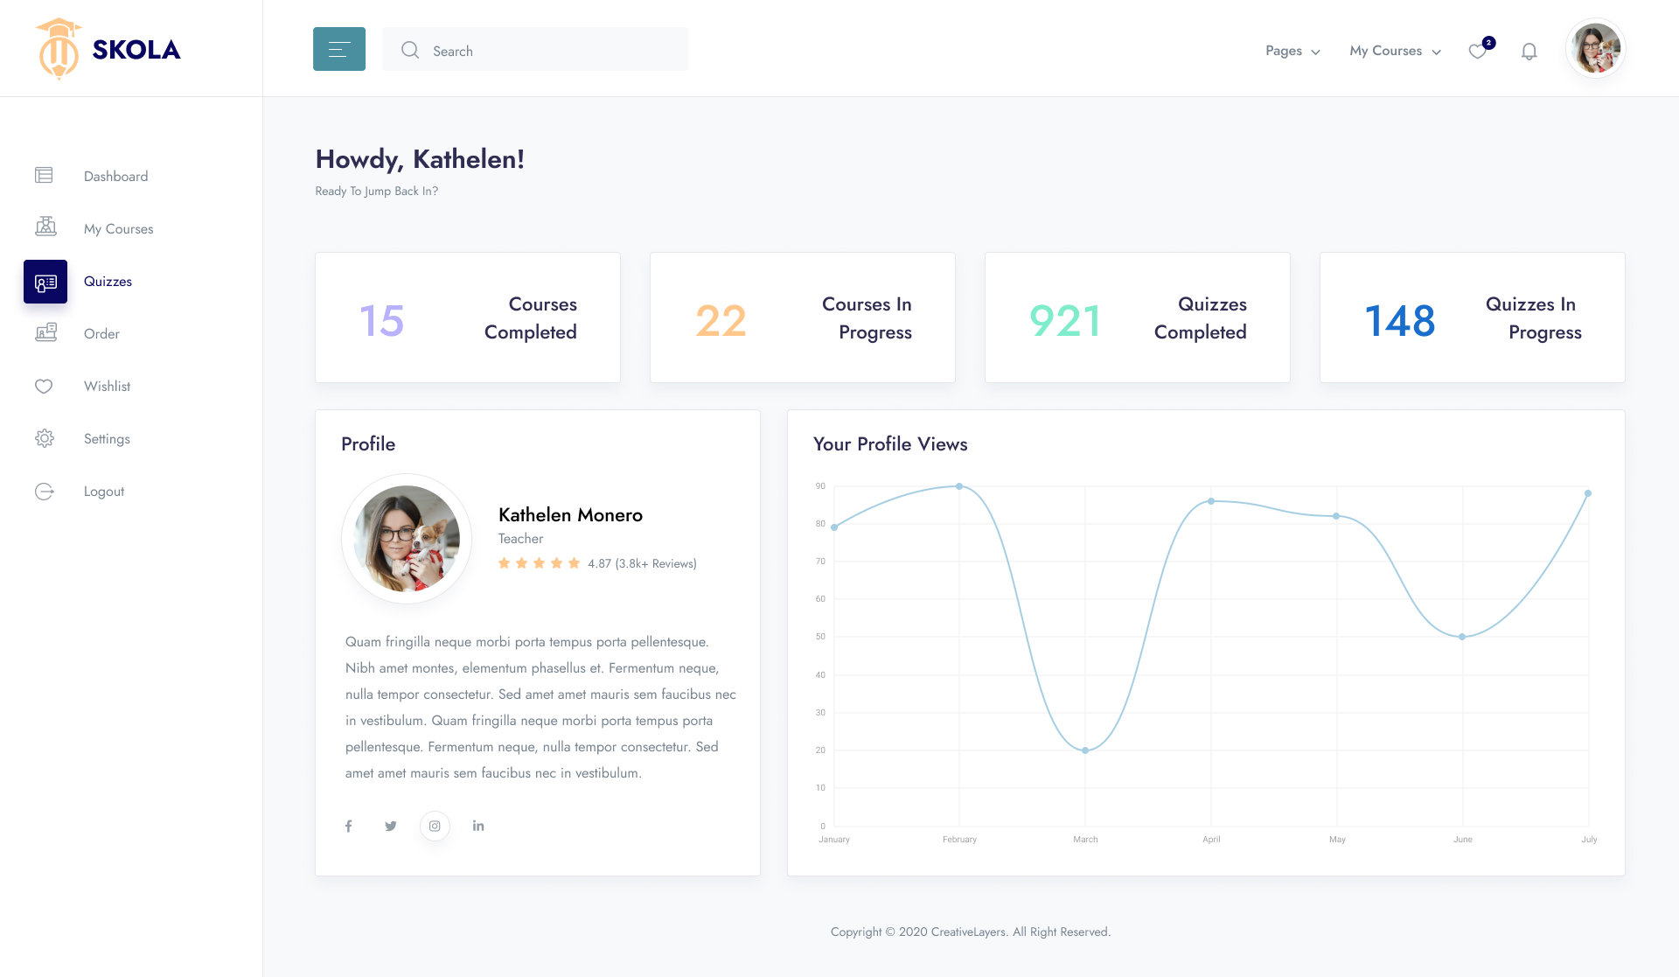
Task: Click the wishlist heart icon in header
Action: pyautogui.click(x=1477, y=52)
